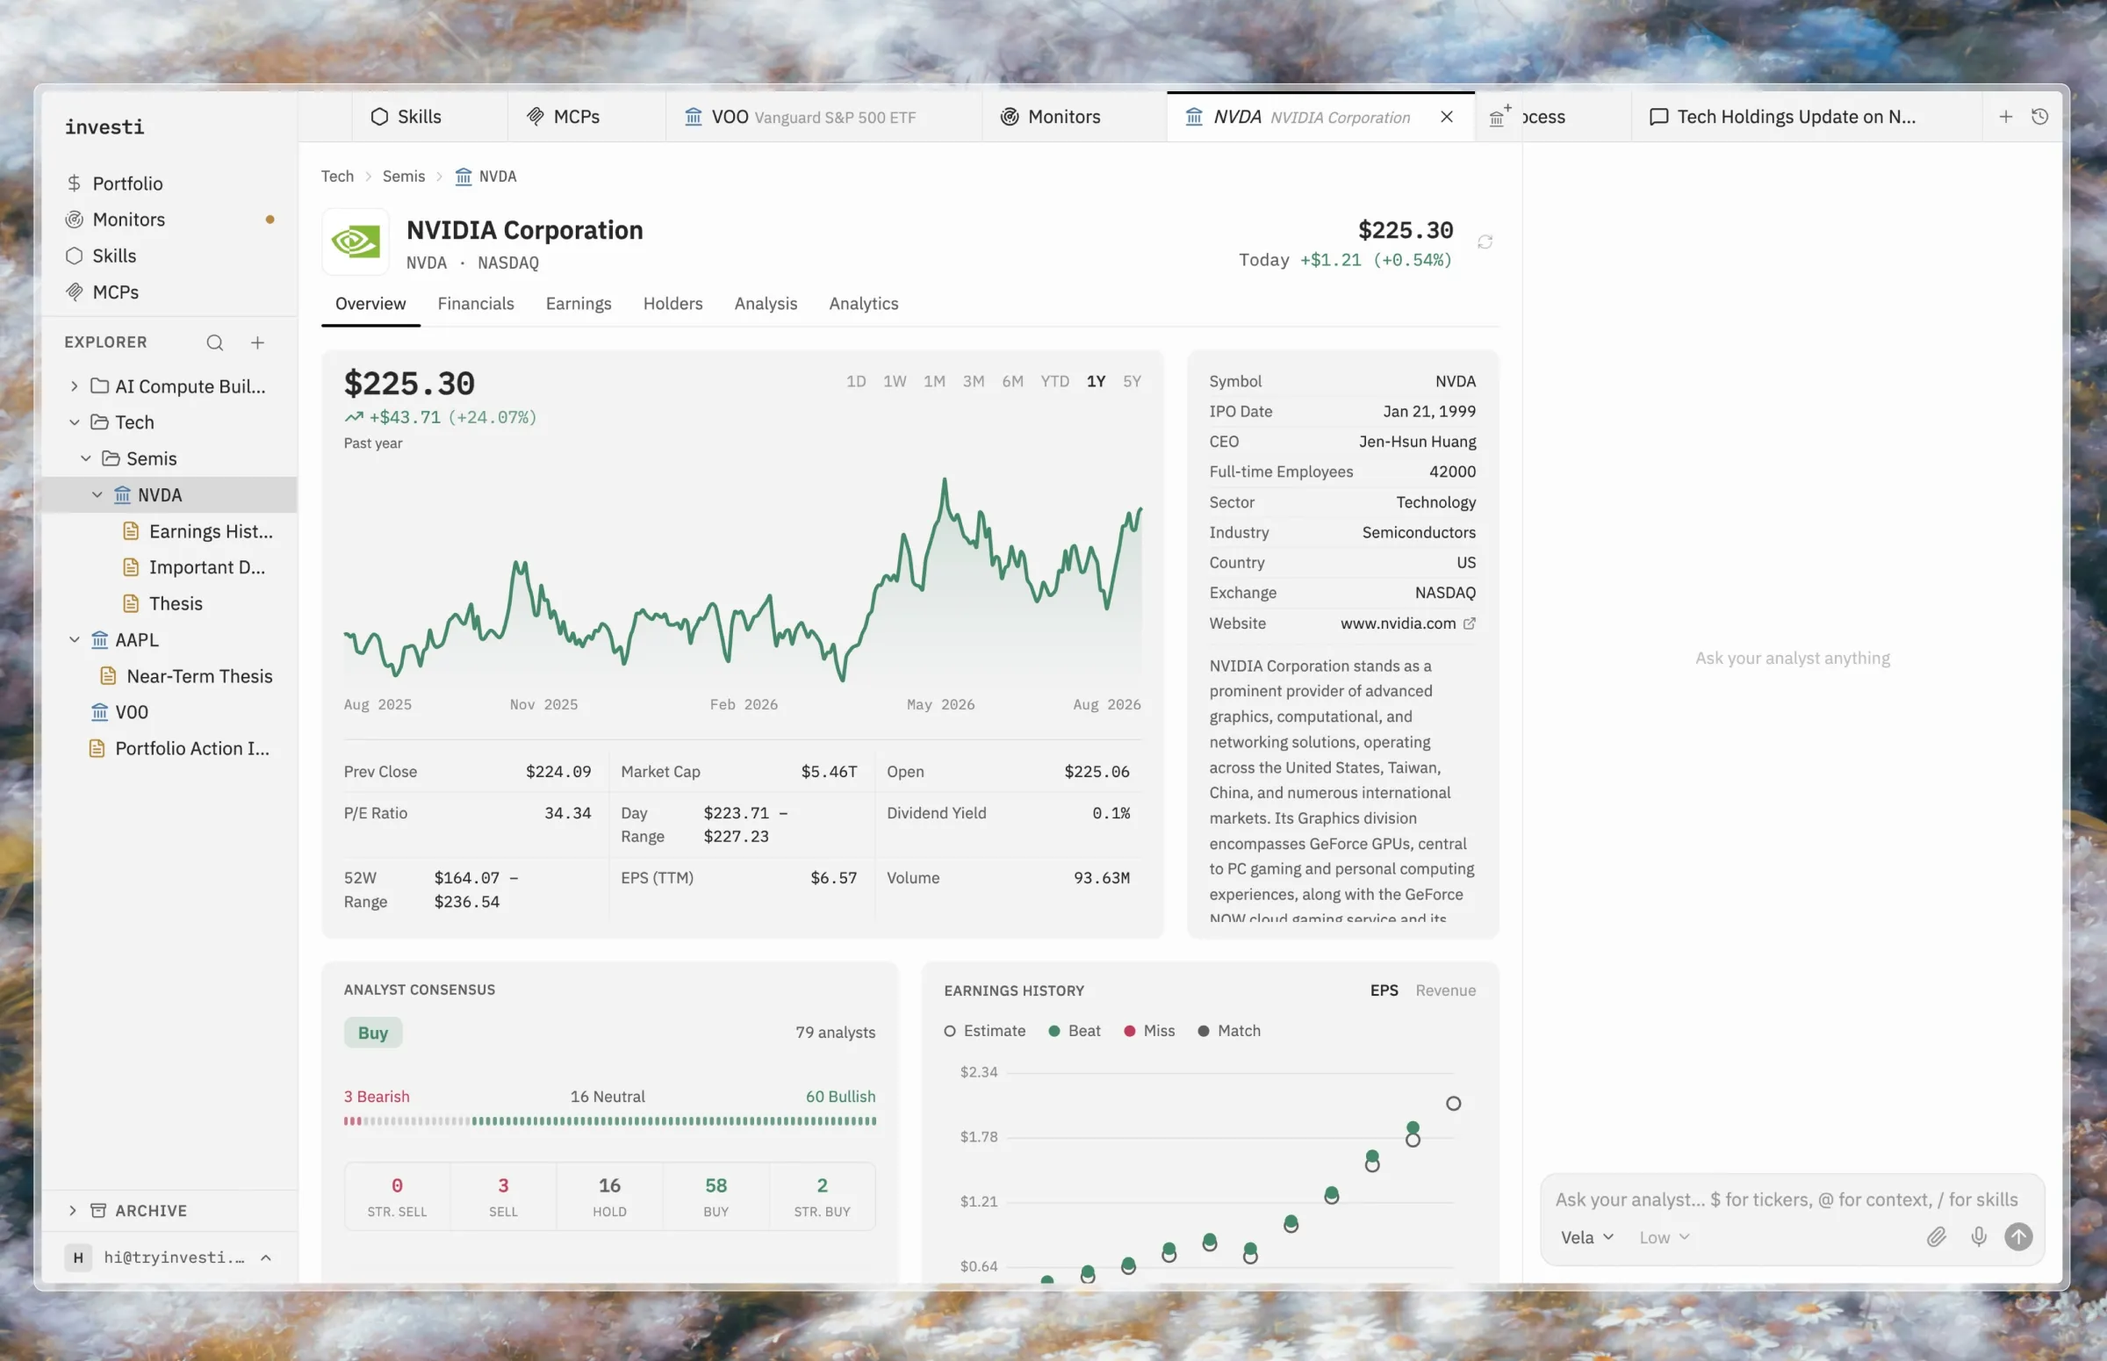The height and width of the screenshot is (1361, 2107).
Task: Click the NVIDIA logo thumbnail
Action: point(356,242)
